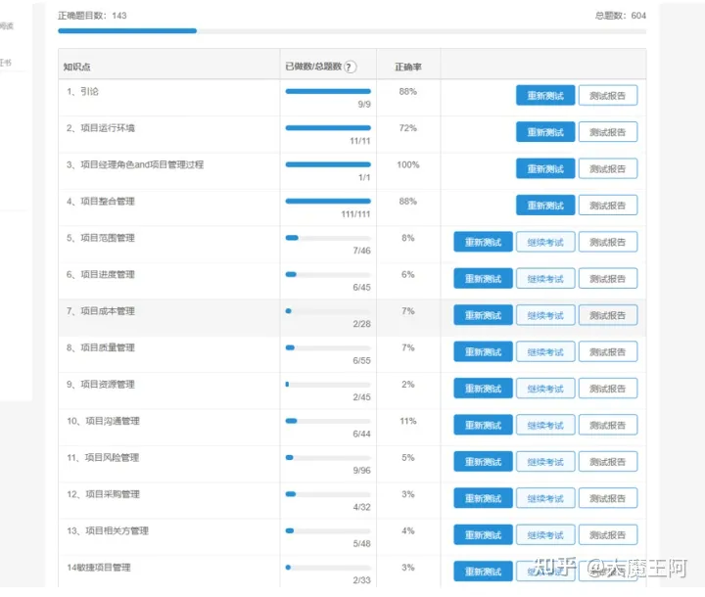Click the 100% accuracy value
705x597 pixels.
pyautogui.click(x=407, y=165)
